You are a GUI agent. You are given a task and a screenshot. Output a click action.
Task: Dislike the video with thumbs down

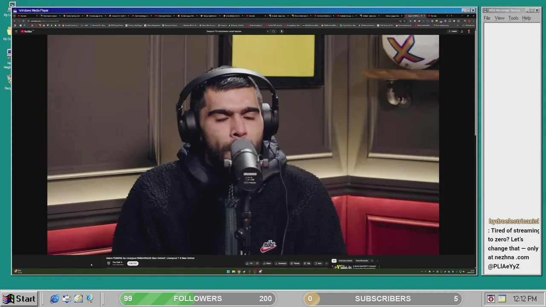257,264
